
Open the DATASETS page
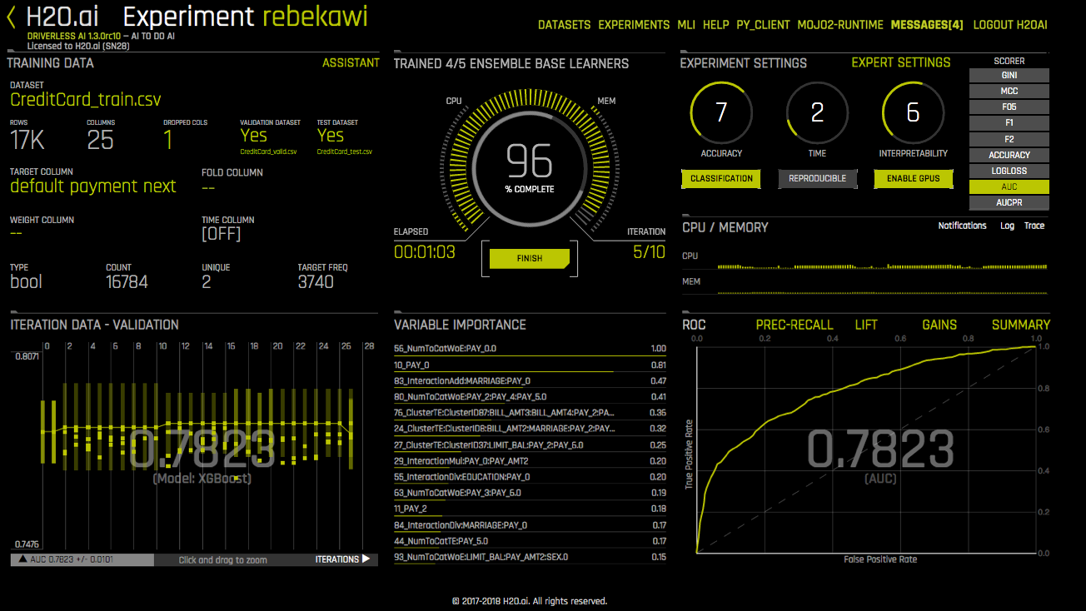click(x=564, y=25)
